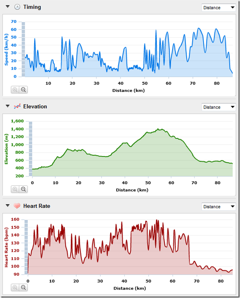Viewport: 240px width, 298px height.
Task: Collapse the Timing section triangle
Action: pyautogui.click(x=8, y=7)
